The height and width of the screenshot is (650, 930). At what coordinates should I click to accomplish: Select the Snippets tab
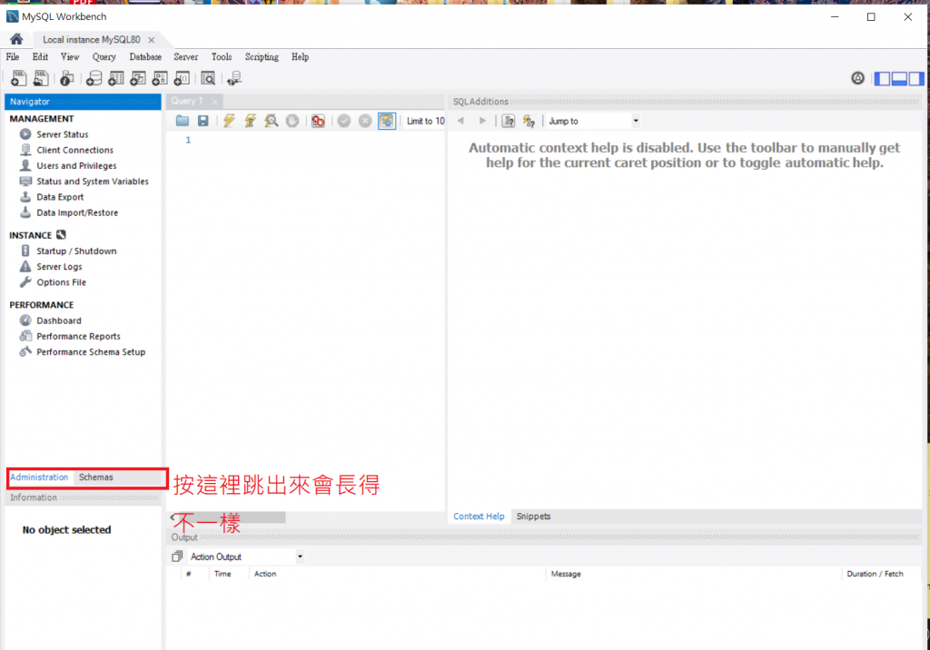[x=533, y=517]
